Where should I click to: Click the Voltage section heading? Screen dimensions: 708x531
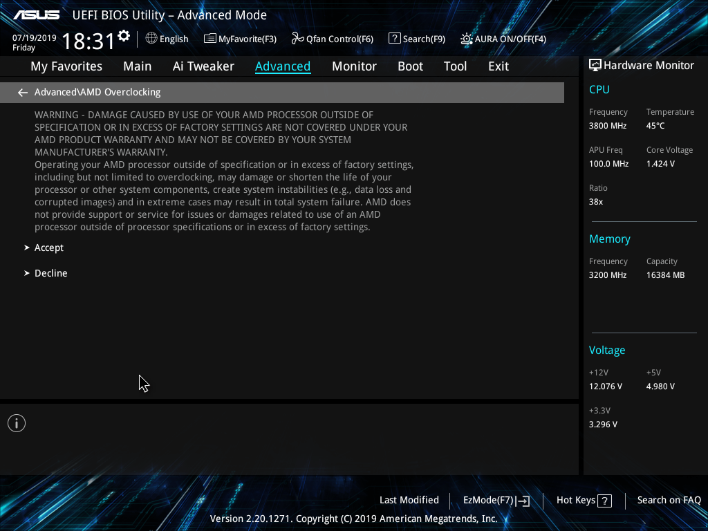tap(607, 351)
